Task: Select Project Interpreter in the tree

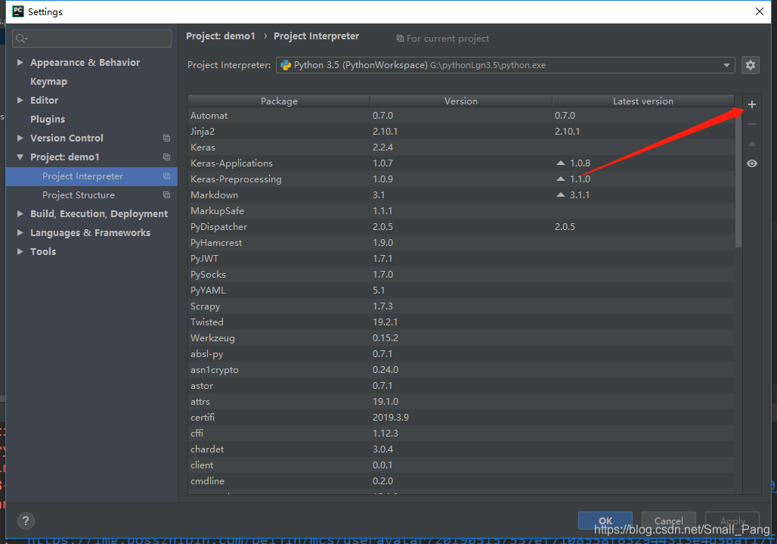Action: coord(91,176)
